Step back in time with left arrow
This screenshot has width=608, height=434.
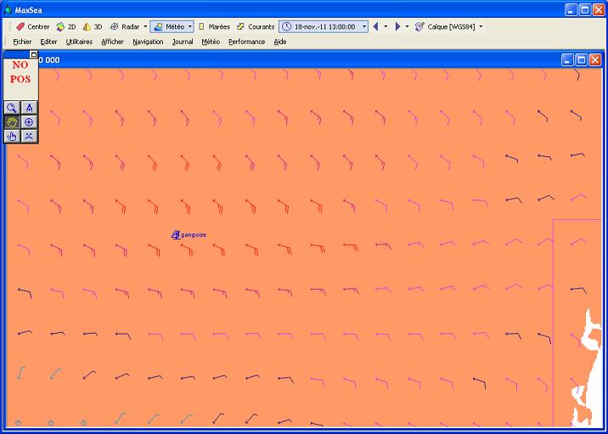375,27
